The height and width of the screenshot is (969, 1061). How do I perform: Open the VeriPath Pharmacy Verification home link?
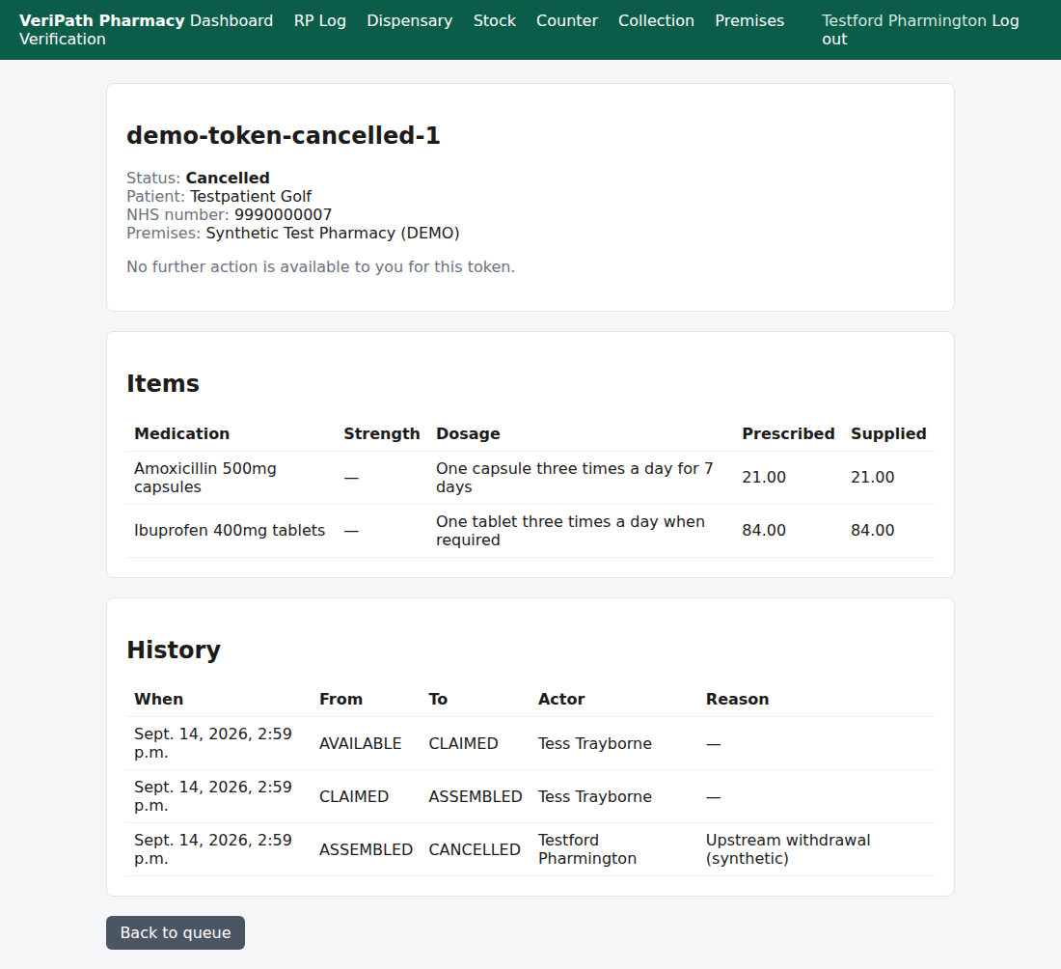(x=101, y=30)
